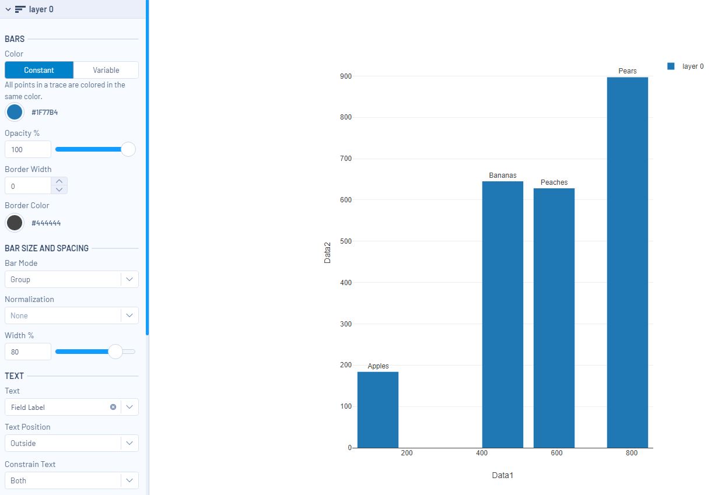Click the Border Color dark circle swatch
This screenshot has height=495, width=711.
[x=14, y=223]
